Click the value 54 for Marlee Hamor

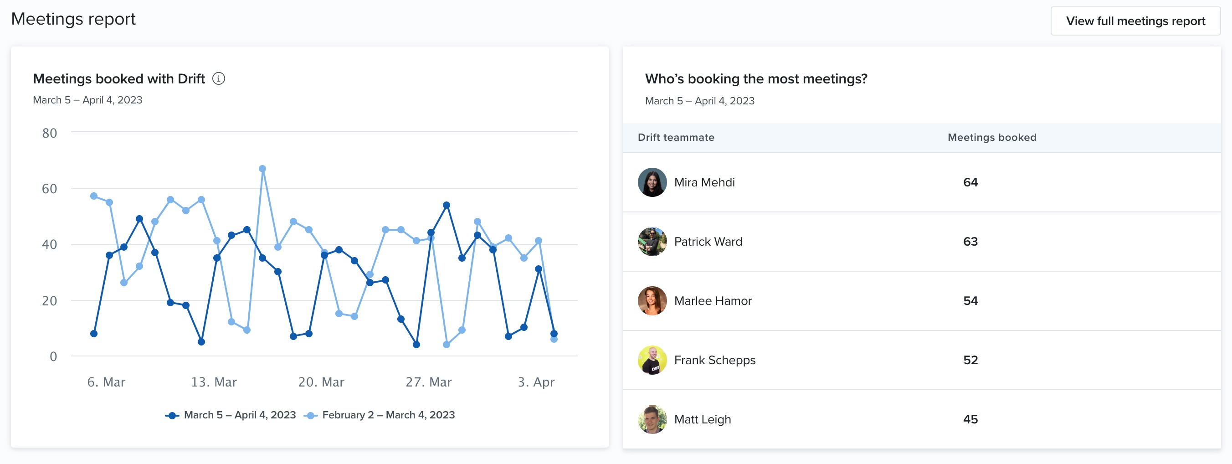[970, 301]
